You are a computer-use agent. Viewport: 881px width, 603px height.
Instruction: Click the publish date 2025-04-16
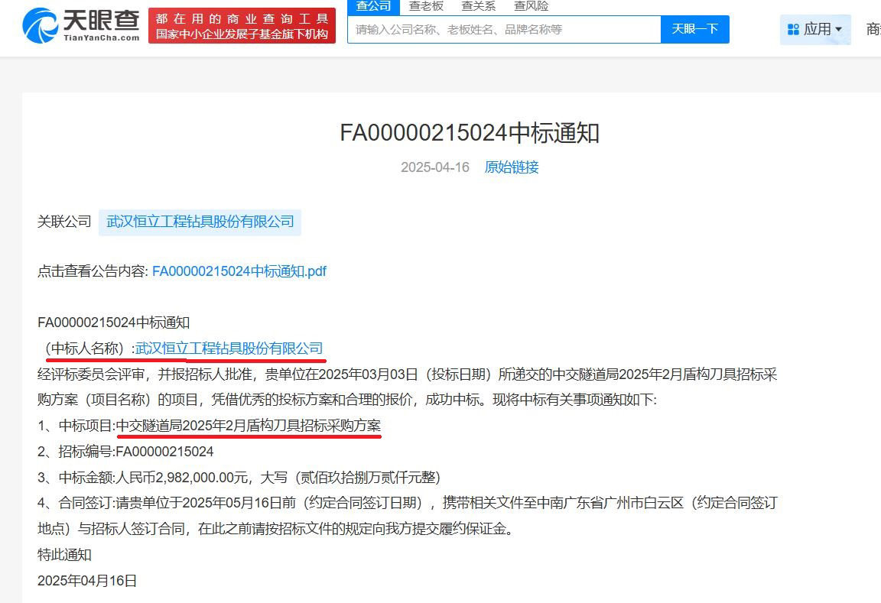[x=435, y=167]
